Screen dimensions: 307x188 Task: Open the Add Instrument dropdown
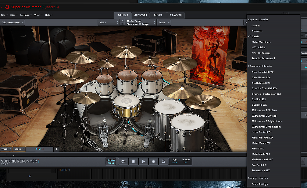click(x=12, y=22)
